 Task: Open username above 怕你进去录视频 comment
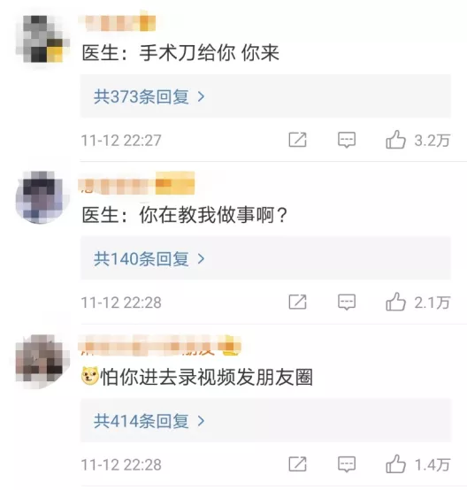(x=159, y=346)
